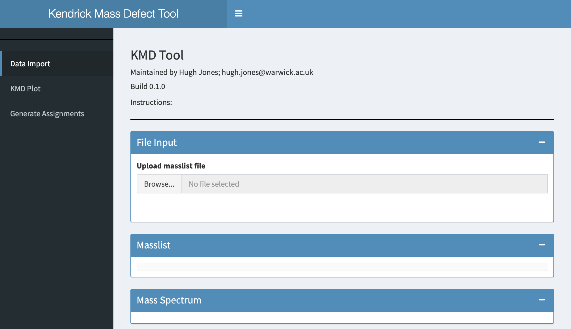This screenshot has height=329, width=571.
Task: Collapse the Masslist box via minus icon
Action: click(x=542, y=245)
